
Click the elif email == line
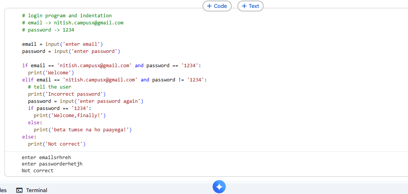point(114,80)
